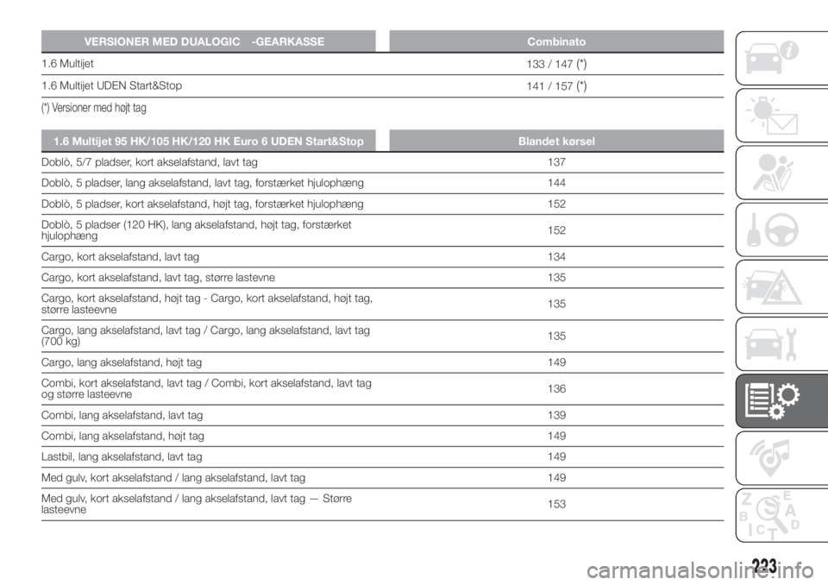Viewport: 828px width, 585px height.
Task: Open the car info section tab icon
Action: [x=782, y=58]
